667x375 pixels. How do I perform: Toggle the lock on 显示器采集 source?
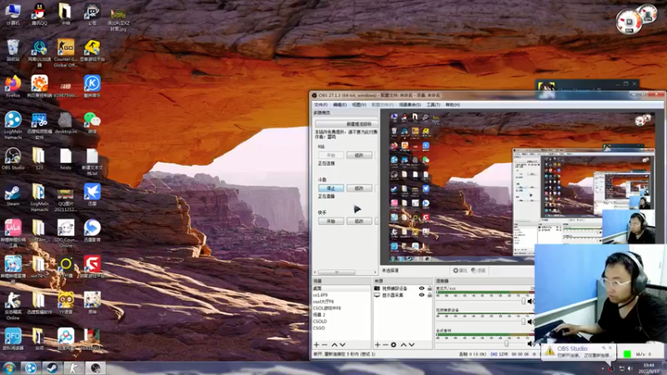429,295
